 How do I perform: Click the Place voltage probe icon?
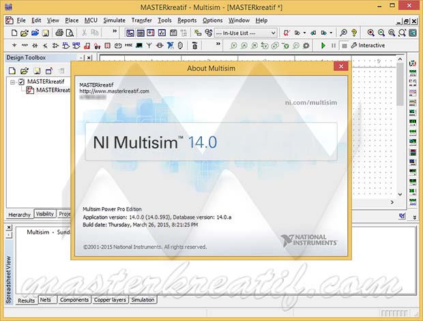[233, 46]
